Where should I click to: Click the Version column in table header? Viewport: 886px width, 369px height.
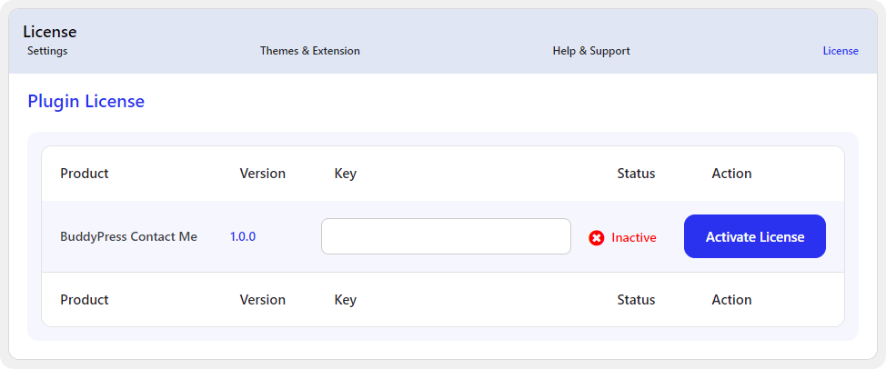coord(263,174)
